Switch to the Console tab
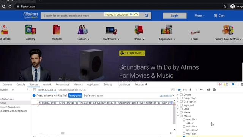243x137 pixels. click(x=21, y=84)
